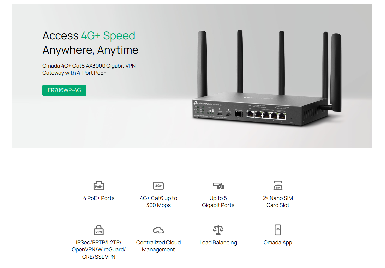Click the 'Load Balancing' label
385x268 pixels.
[218, 243]
